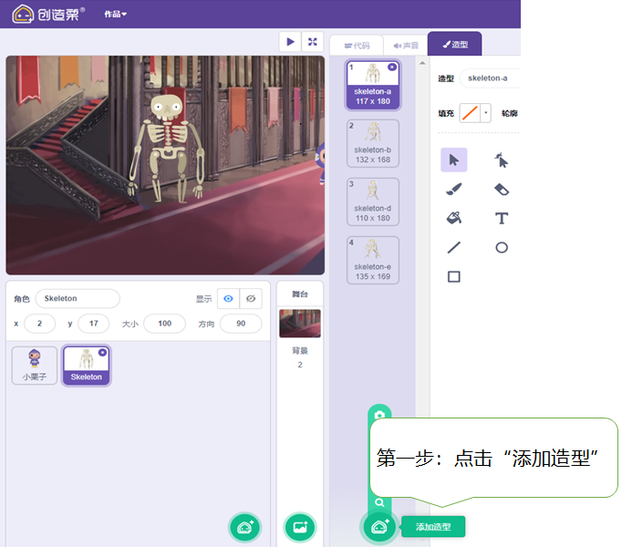This screenshot has width=622, height=547.
Task: Select costume skeleton-a thumbnail
Action: coord(372,85)
